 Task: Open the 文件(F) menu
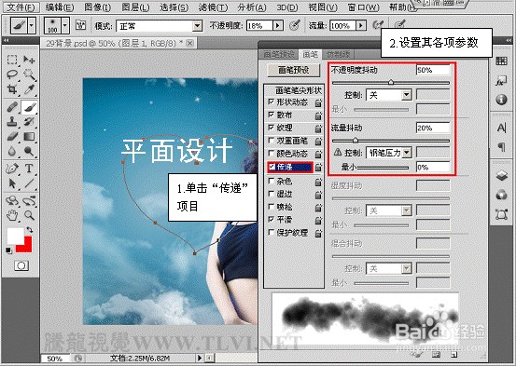pyautogui.click(x=21, y=7)
